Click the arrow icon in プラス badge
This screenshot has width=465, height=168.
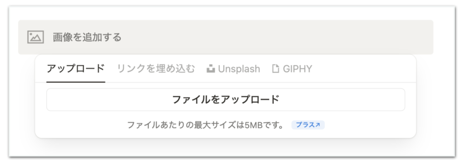tap(317, 125)
